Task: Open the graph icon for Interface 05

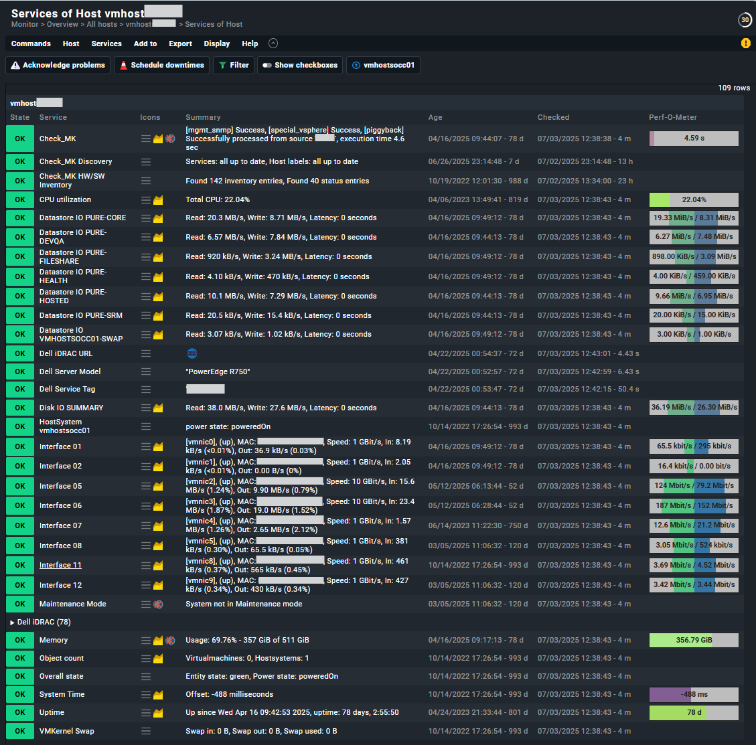Action: (x=158, y=487)
